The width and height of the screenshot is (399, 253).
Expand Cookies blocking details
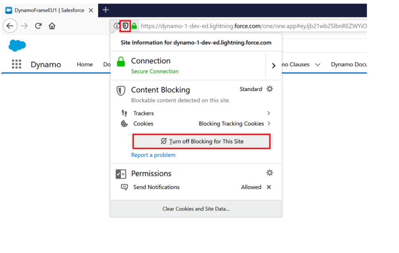tap(269, 124)
